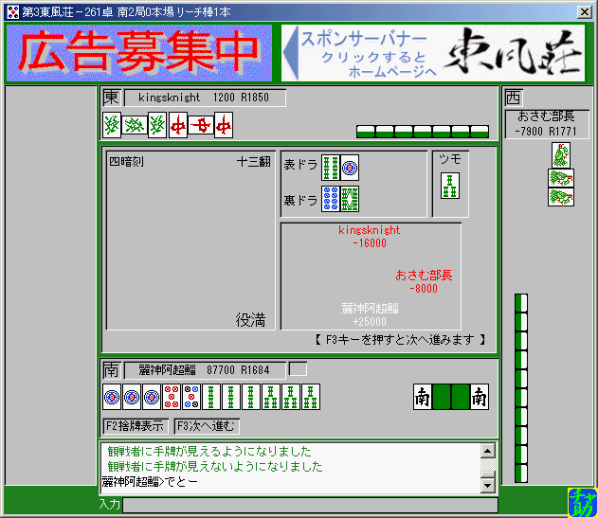This screenshot has height=518, width=598.
Task: Click the left 南 tile of the kan
Action: [x=423, y=396]
